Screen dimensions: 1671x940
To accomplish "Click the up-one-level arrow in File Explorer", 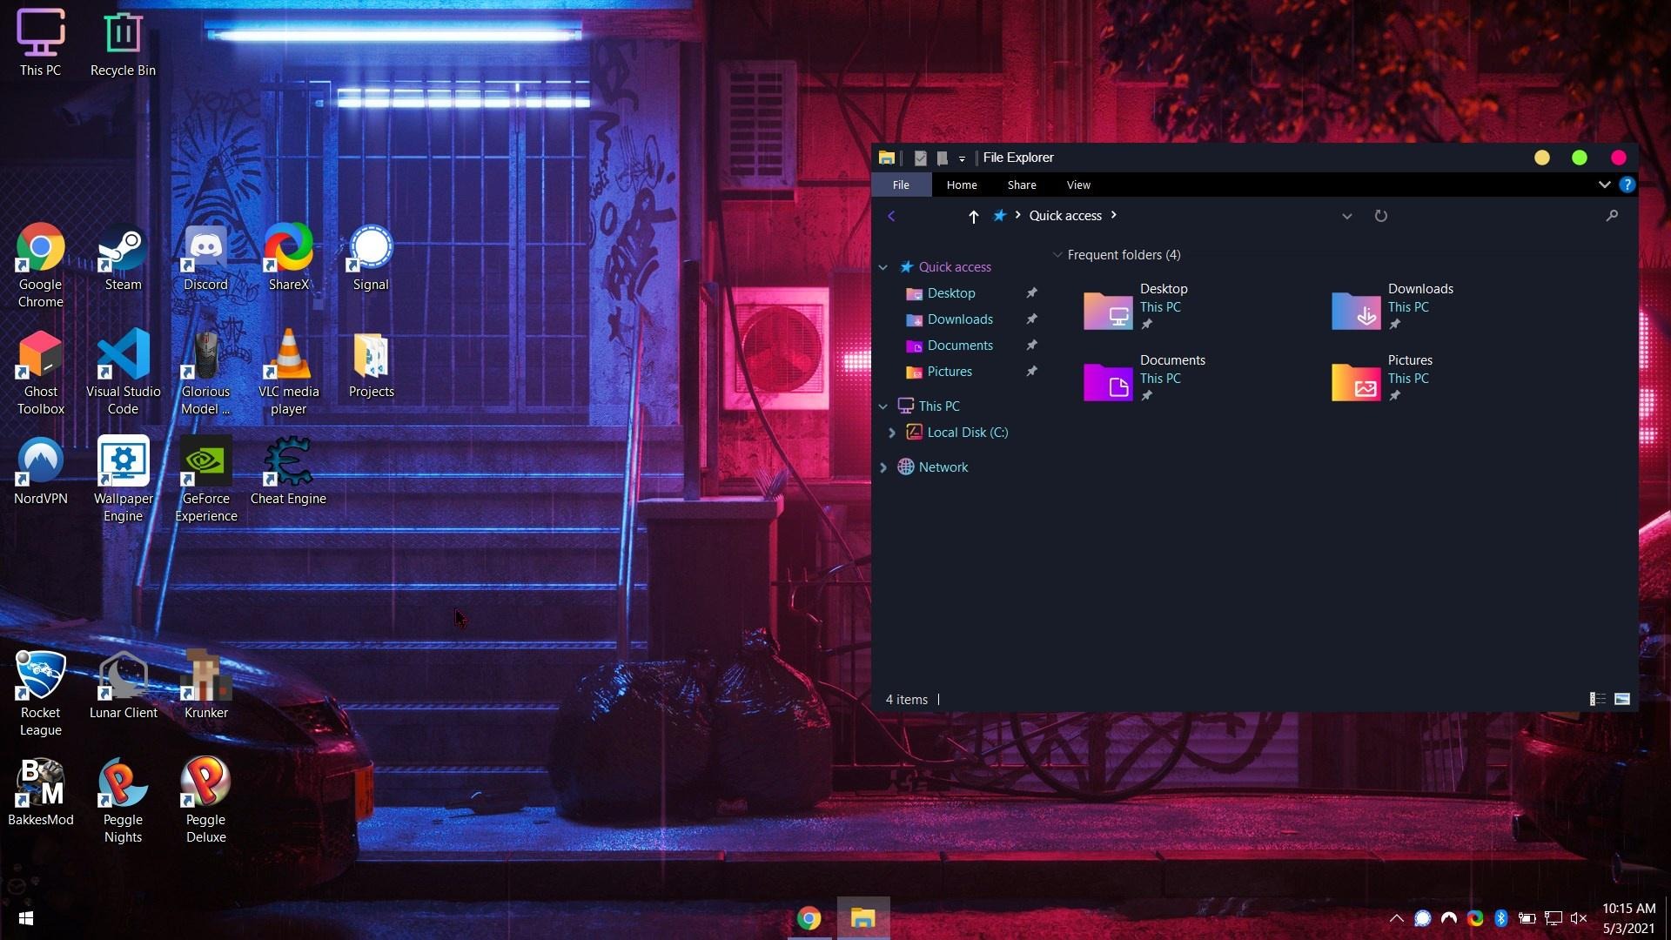I will 973,216.
